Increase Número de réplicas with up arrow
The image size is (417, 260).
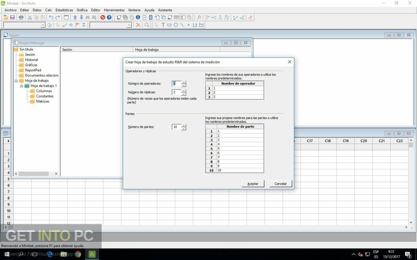184,91
